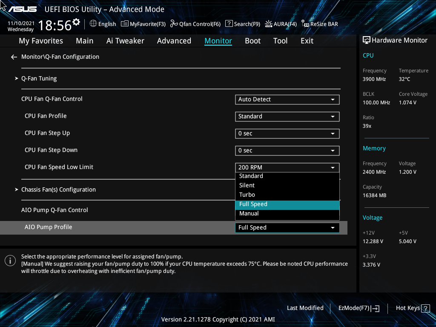
Task: Click the 11/10/2021 date text
Action: [x=21, y=23]
